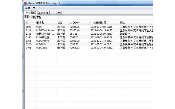
Task: Click size value 12836.08
Action: [x=75, y=41]
